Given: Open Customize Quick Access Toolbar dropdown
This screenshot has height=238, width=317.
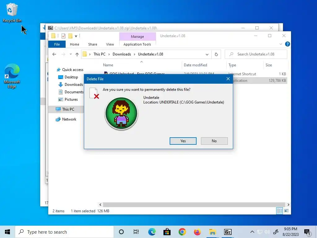Looking at the screenshot, I should pyautogui.click(x=76, y=36).
